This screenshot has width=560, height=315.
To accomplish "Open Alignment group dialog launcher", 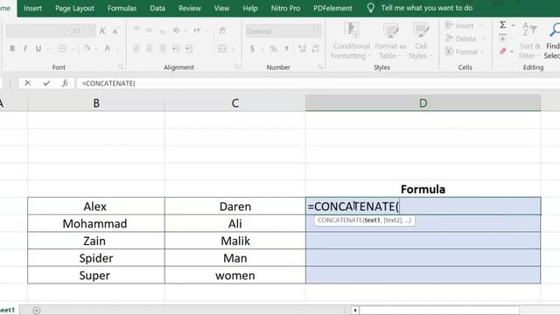I will tap(236, 67).
